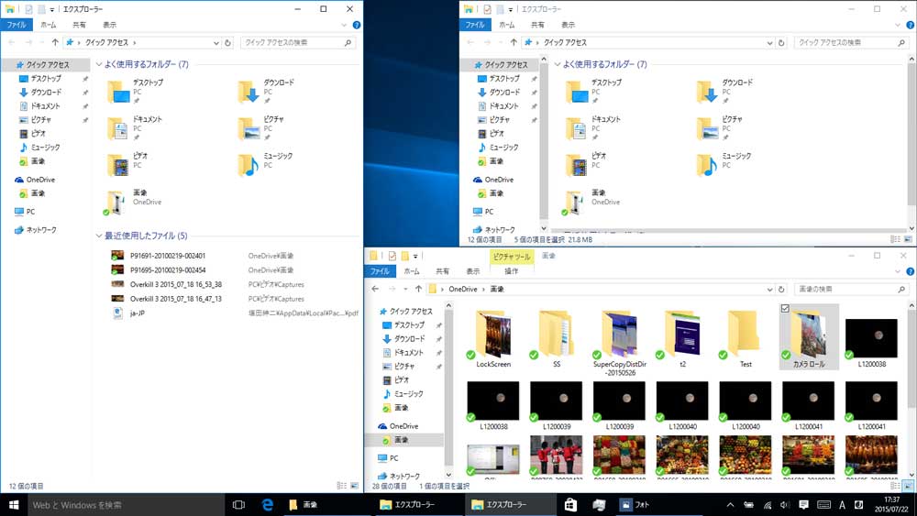The width and height of the screenshot is (917, 516).
Task: Open the t2 folder
Action: (682, 339)
